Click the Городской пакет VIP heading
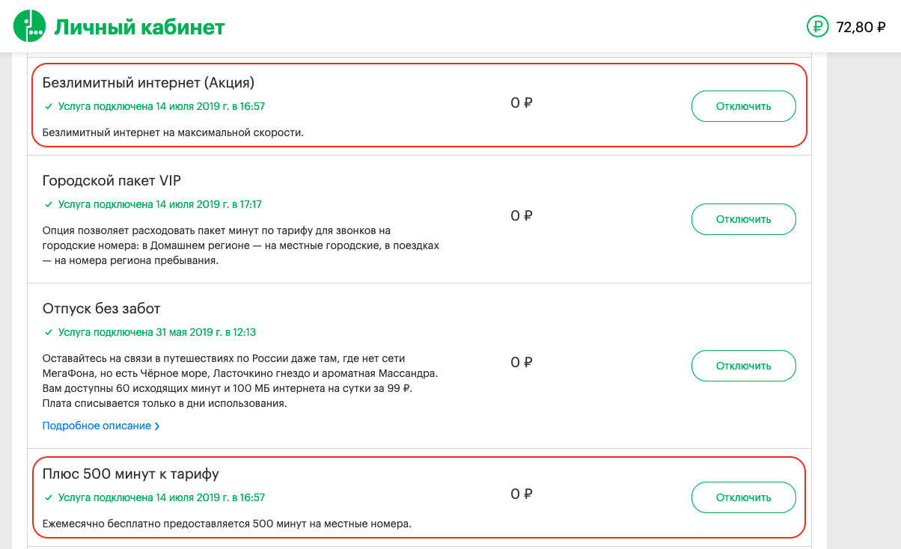The width and height of the screenshot is (901, 549). tap(112, 180)
